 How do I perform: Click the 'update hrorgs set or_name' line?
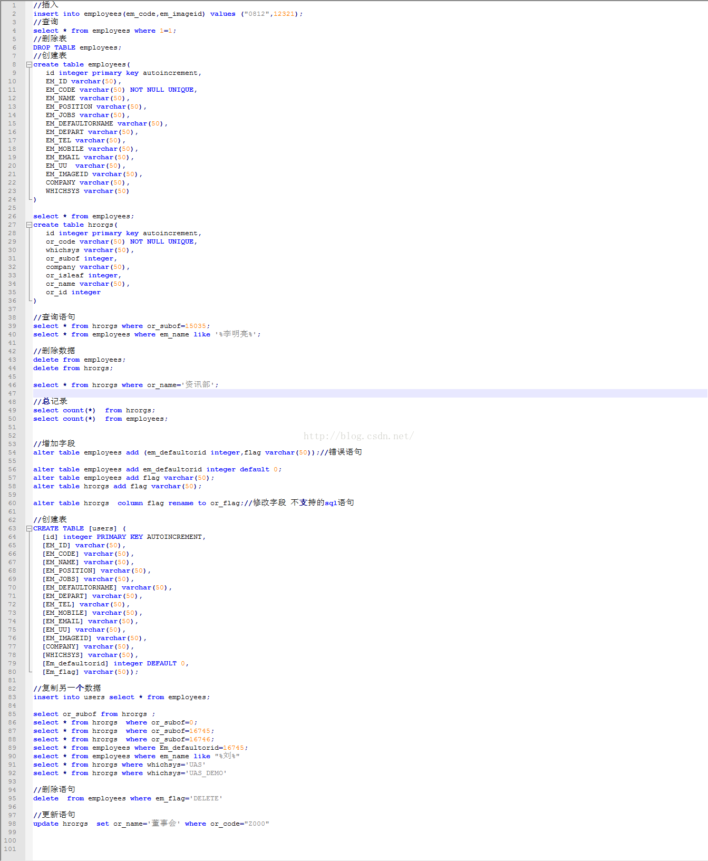pyautogui.click(x=151, y=824)
